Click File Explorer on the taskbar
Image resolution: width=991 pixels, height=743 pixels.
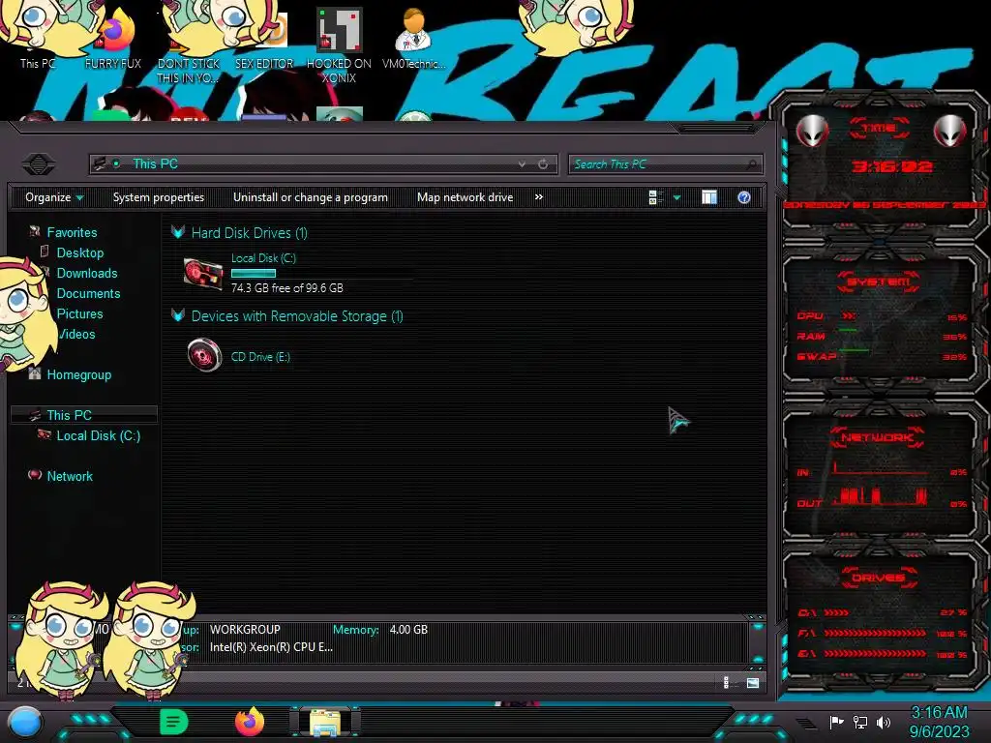pyautogui.click(x=325, y=723)
